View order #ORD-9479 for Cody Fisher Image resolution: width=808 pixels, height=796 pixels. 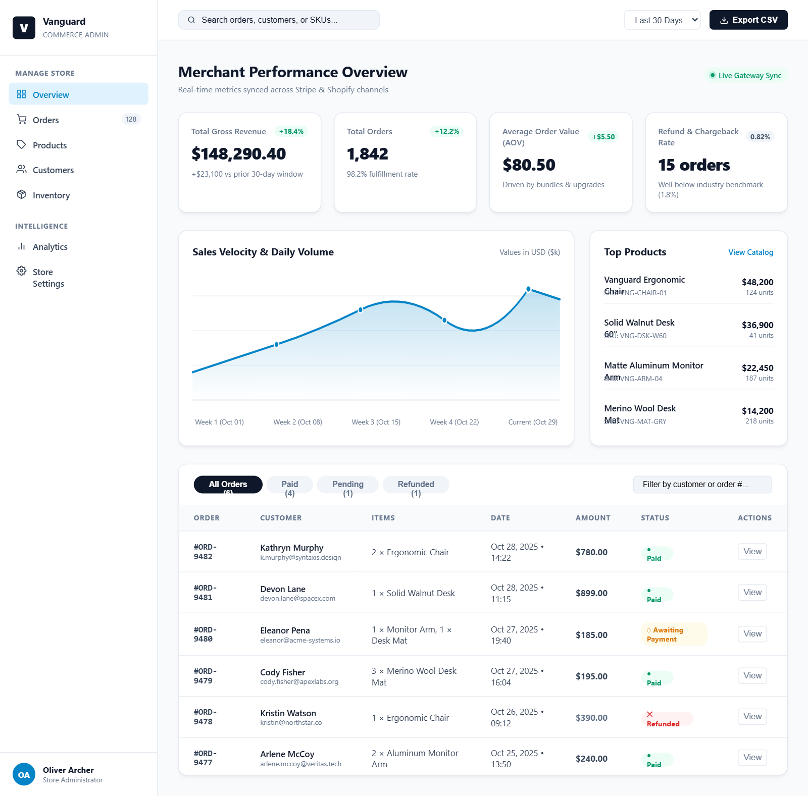(x=752, y=676)
